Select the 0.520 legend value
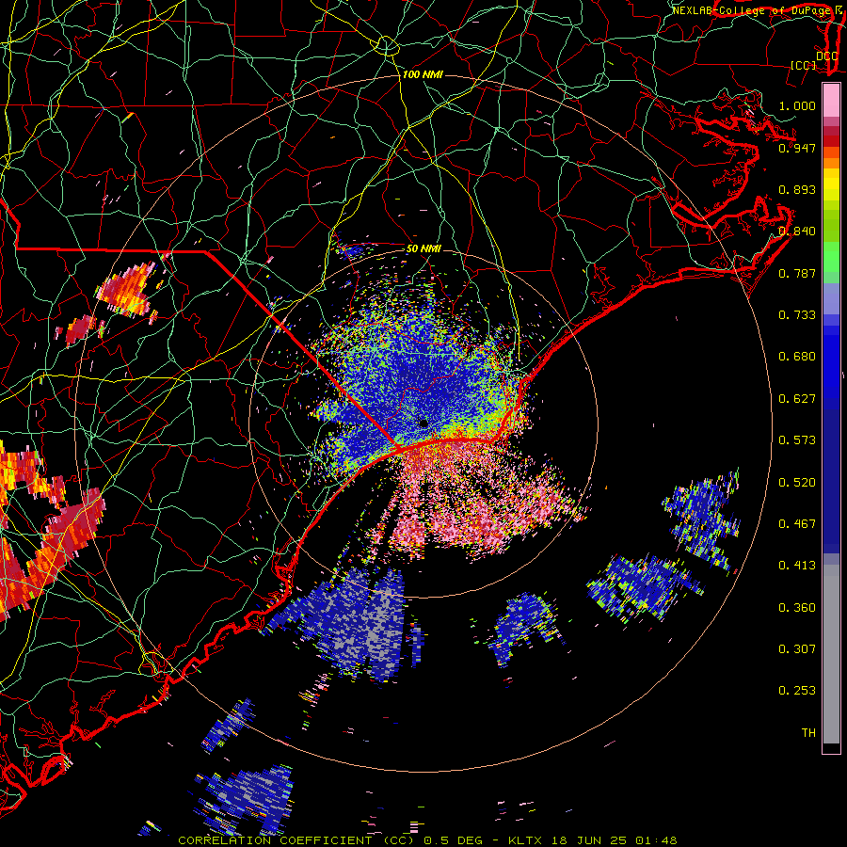 (797, 482)
